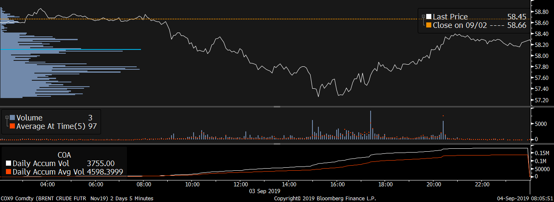Collapse the Volume legend tree
Image resolution: width=554 pixels, height=202 pixels.
[x=7, y=117]
